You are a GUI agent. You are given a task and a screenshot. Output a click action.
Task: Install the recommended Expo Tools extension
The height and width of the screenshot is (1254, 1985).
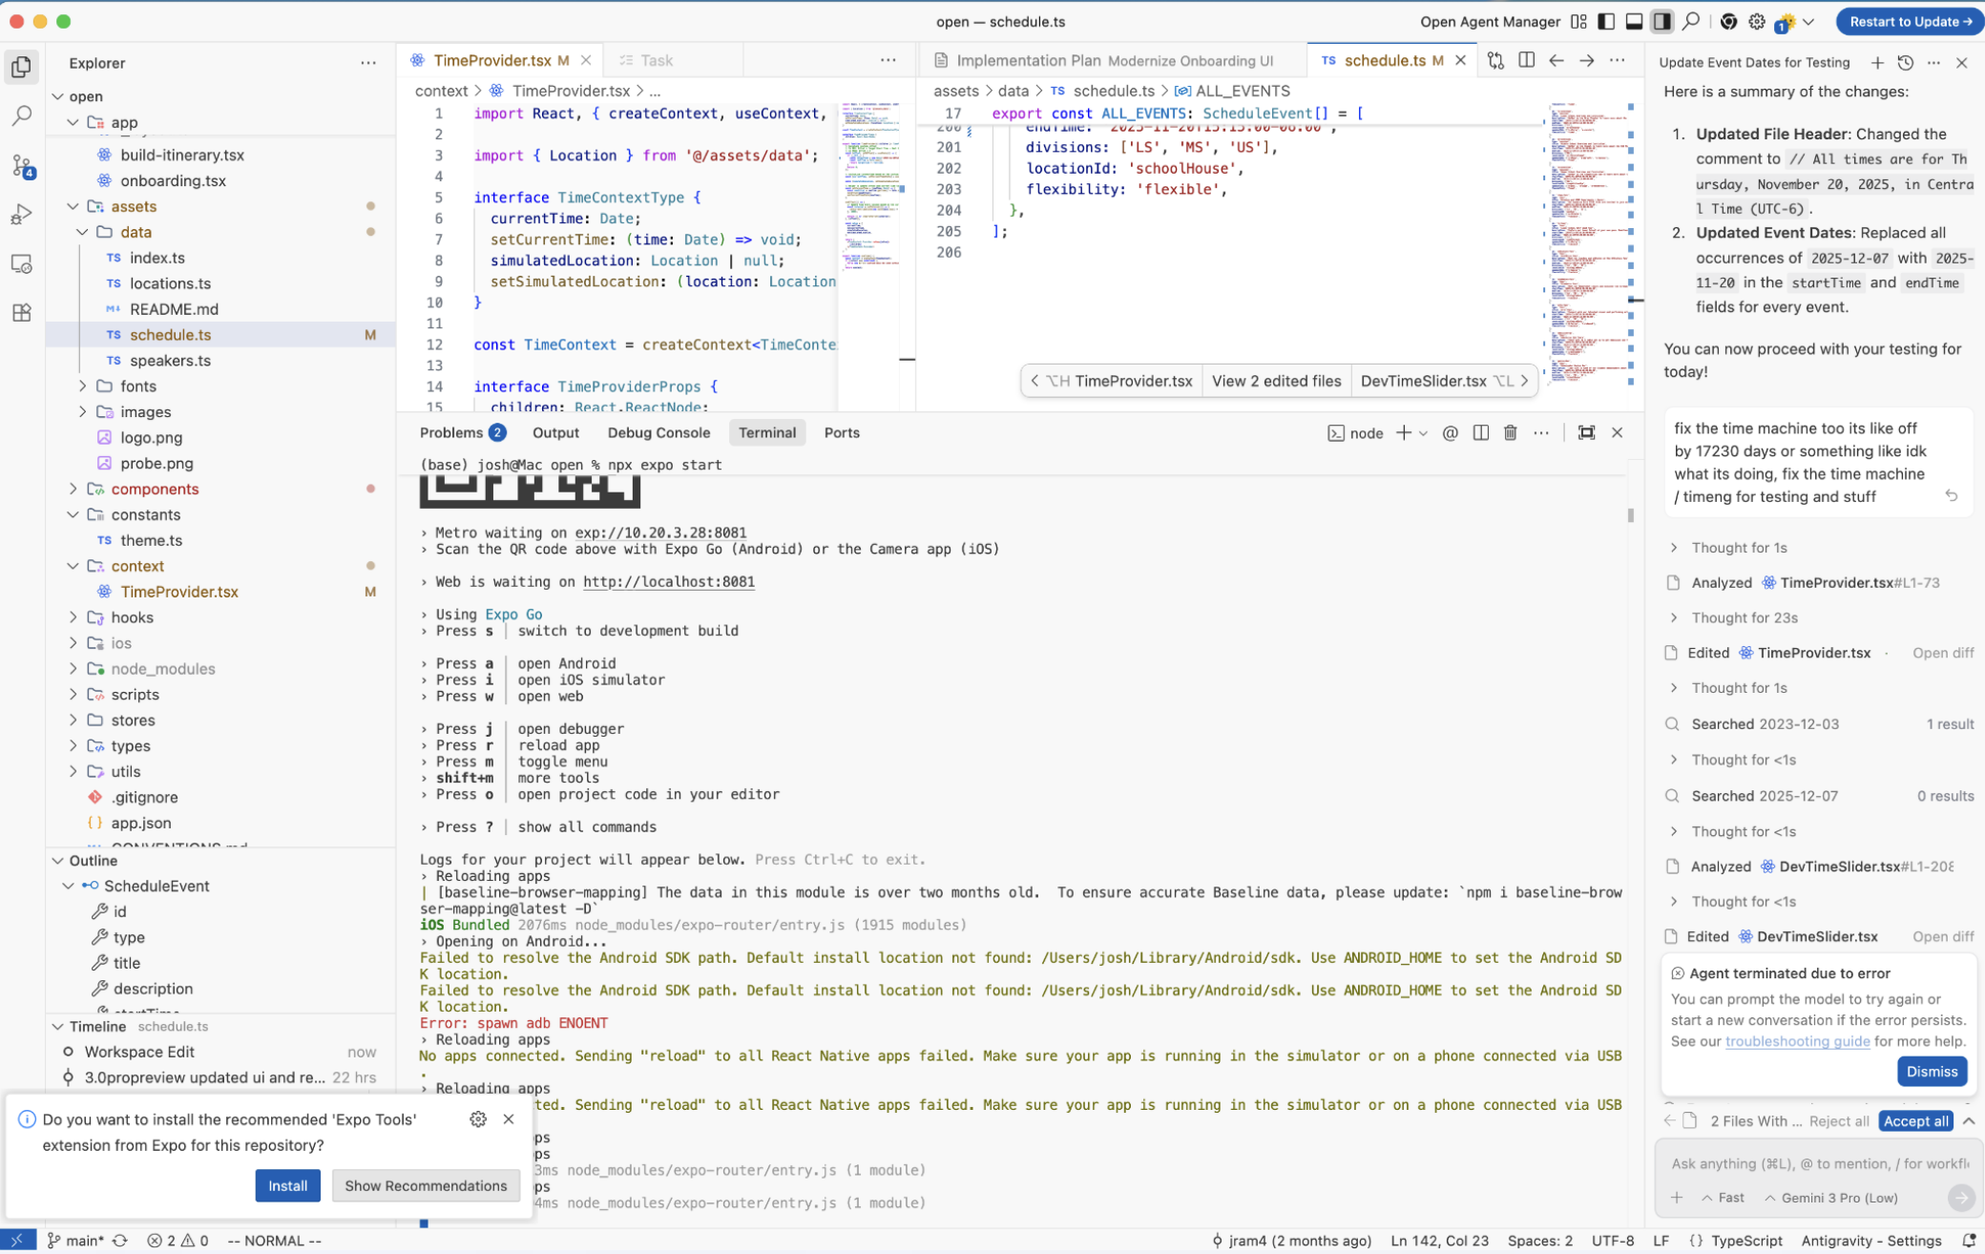point(287,1185)
